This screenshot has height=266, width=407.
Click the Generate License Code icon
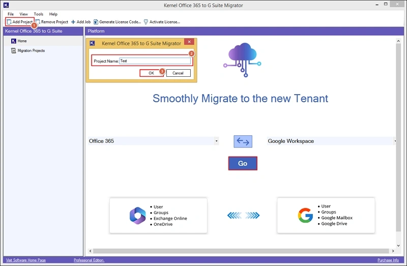pos(96,22)
